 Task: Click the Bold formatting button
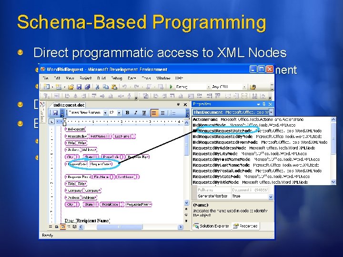click(x=127, y=113)
